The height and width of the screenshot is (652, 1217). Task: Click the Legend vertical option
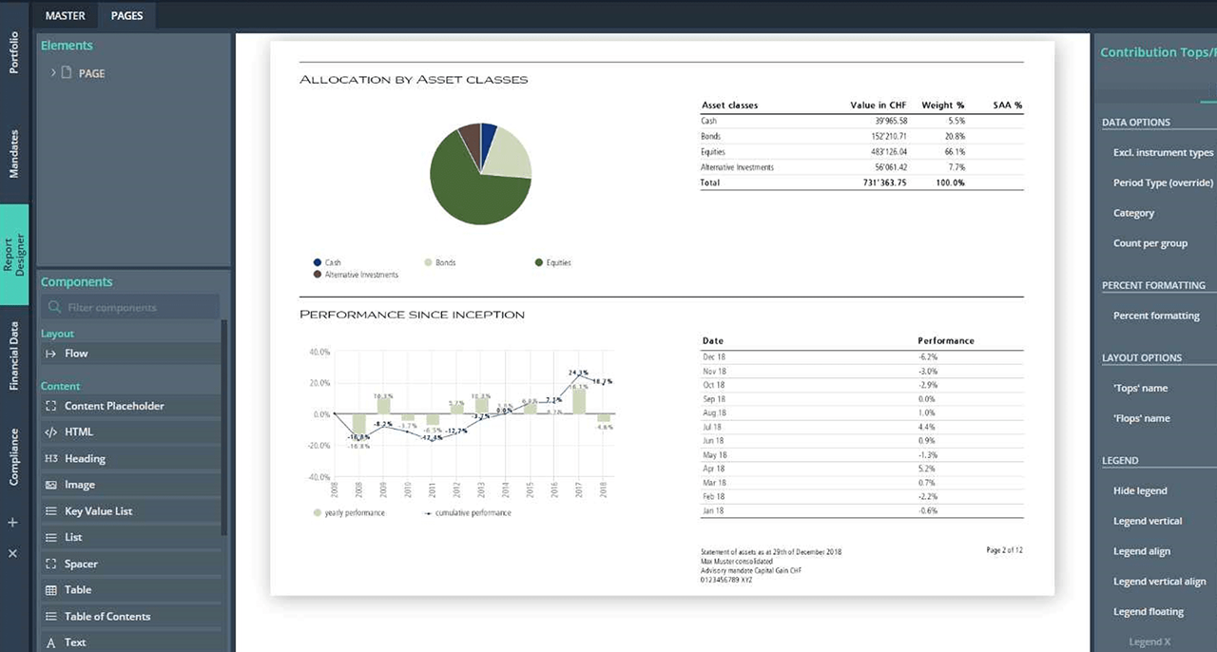1148,521
